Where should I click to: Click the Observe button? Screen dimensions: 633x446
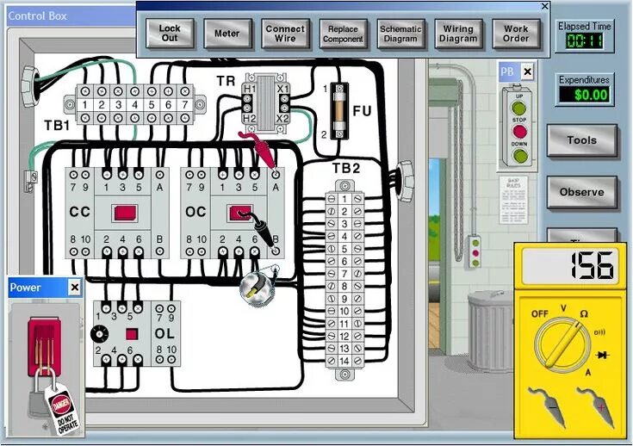(581, 192)
